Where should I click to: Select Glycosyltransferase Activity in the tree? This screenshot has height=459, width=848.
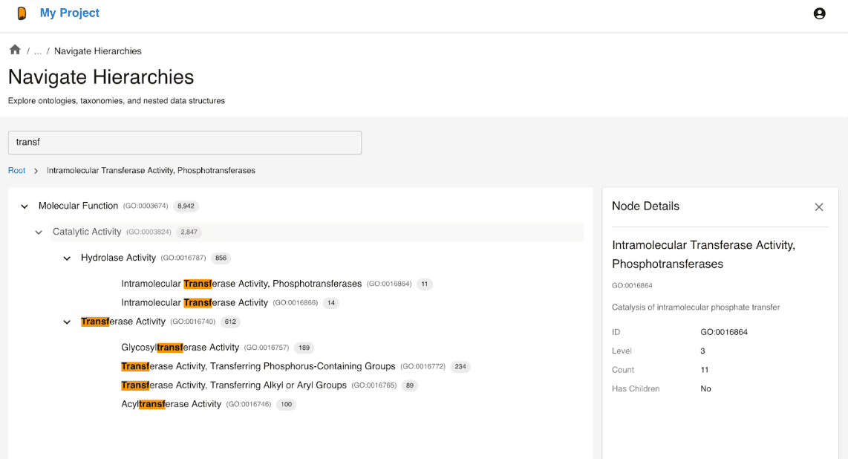point(181,348)
